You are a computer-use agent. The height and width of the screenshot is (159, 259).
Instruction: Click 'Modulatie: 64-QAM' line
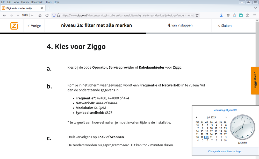pos(91,108)
